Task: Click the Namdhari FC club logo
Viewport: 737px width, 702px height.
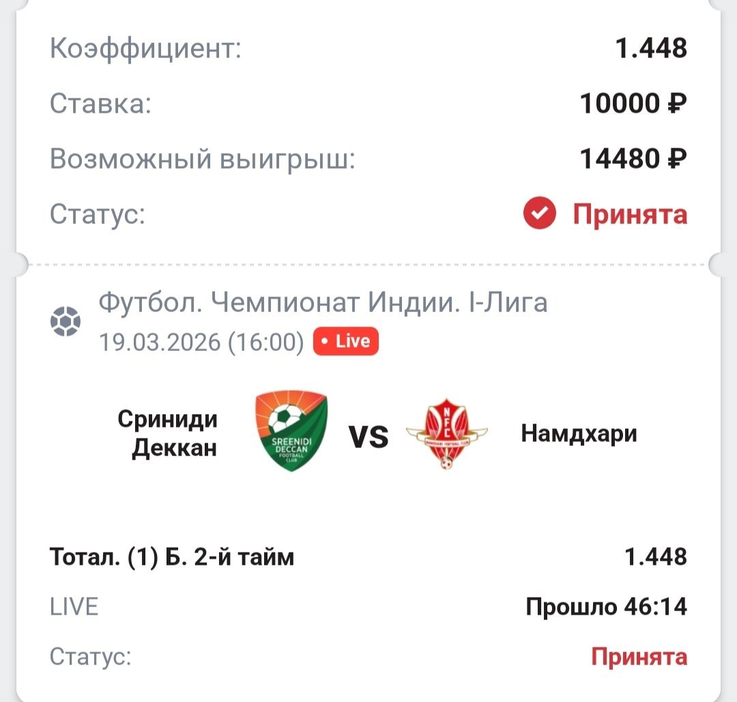Action: [x=446, y=436]
